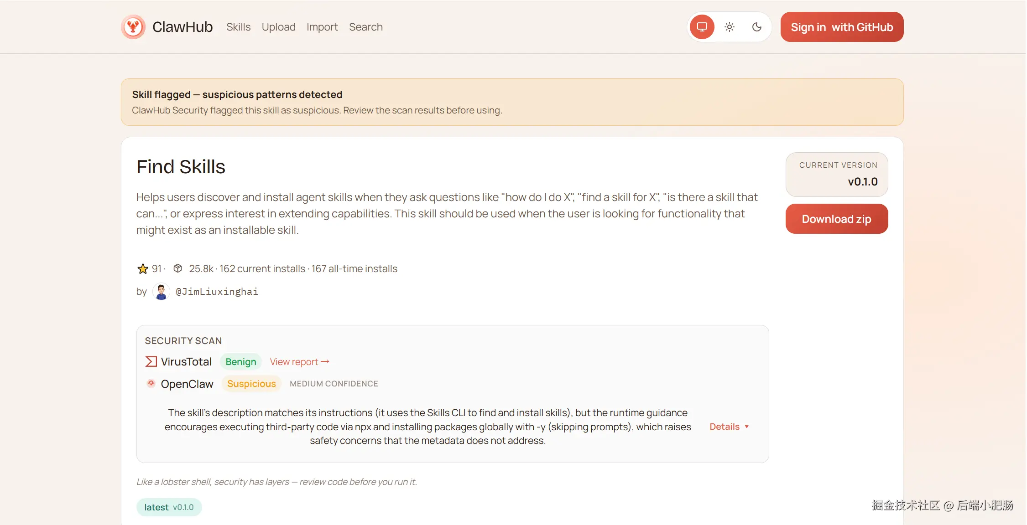The height and width of the screenshot is (525, 1027).
Task: Download the skill zip file
Action: click(836, 219)
